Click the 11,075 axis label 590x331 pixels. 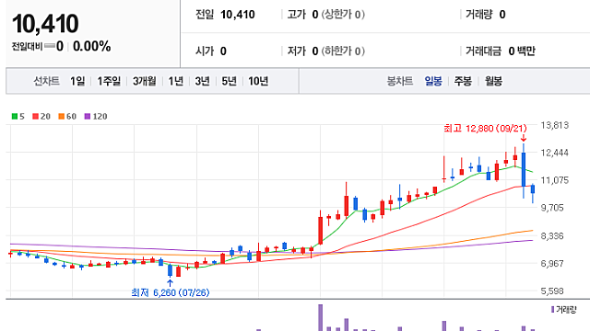click(x=554, y=180)
